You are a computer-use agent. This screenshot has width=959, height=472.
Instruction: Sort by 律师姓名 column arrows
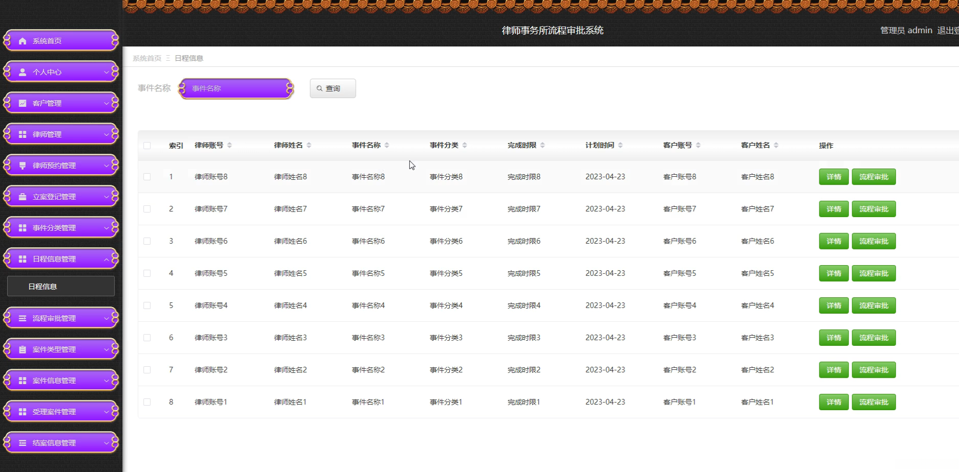pyautogui.click(x=309, y=146)
